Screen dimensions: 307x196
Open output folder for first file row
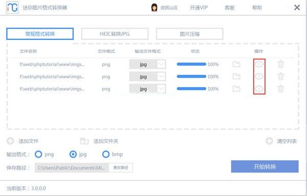236,64
